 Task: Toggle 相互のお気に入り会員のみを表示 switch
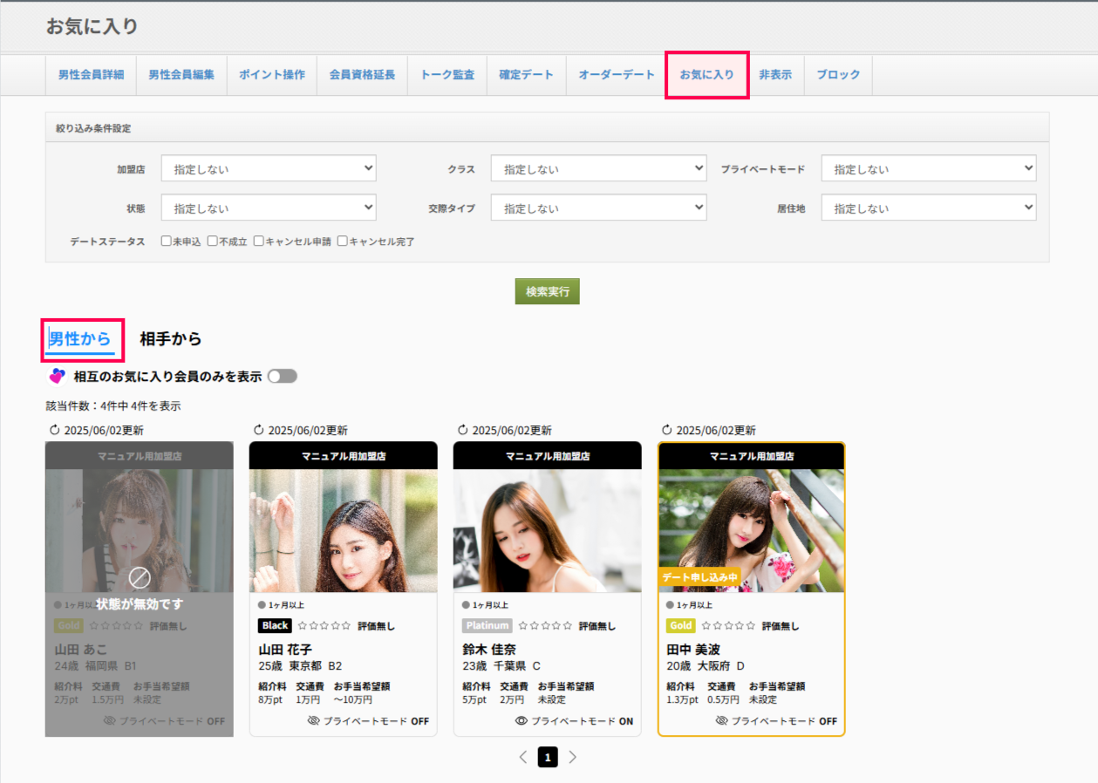[x=283, y=376]
